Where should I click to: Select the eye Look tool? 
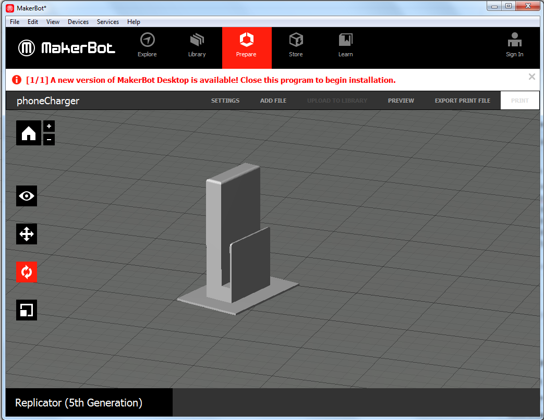27,196
